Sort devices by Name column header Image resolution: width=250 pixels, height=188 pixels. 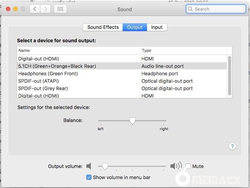point(79,50)
